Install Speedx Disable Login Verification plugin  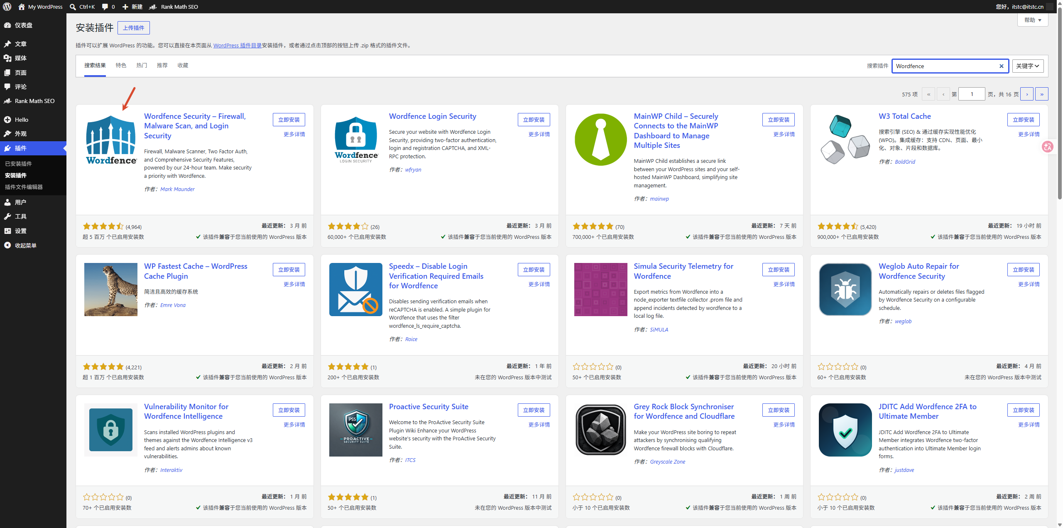pos(534,270)
